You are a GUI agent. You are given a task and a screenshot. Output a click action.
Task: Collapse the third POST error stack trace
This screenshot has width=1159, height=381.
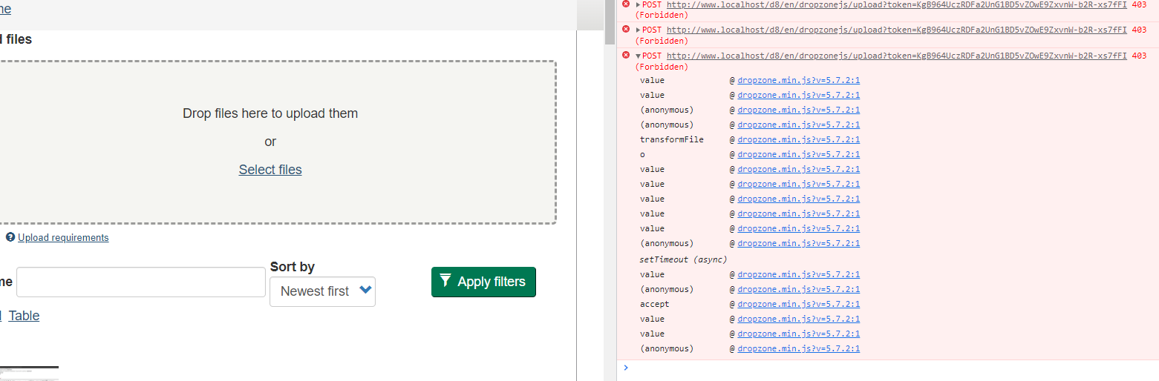tap(638, 56)
